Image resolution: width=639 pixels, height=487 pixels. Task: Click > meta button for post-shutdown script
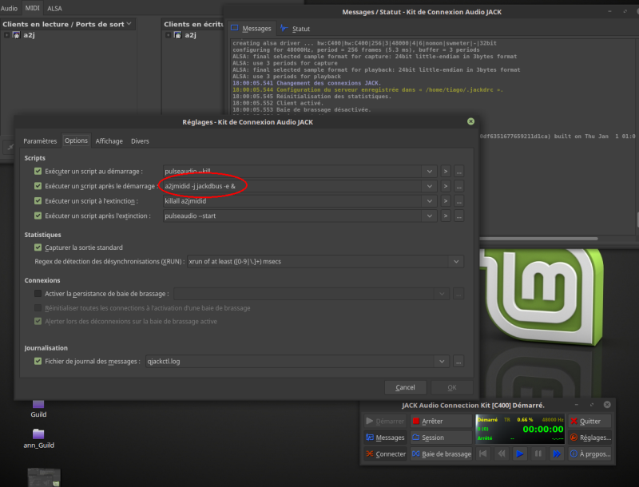446,216
